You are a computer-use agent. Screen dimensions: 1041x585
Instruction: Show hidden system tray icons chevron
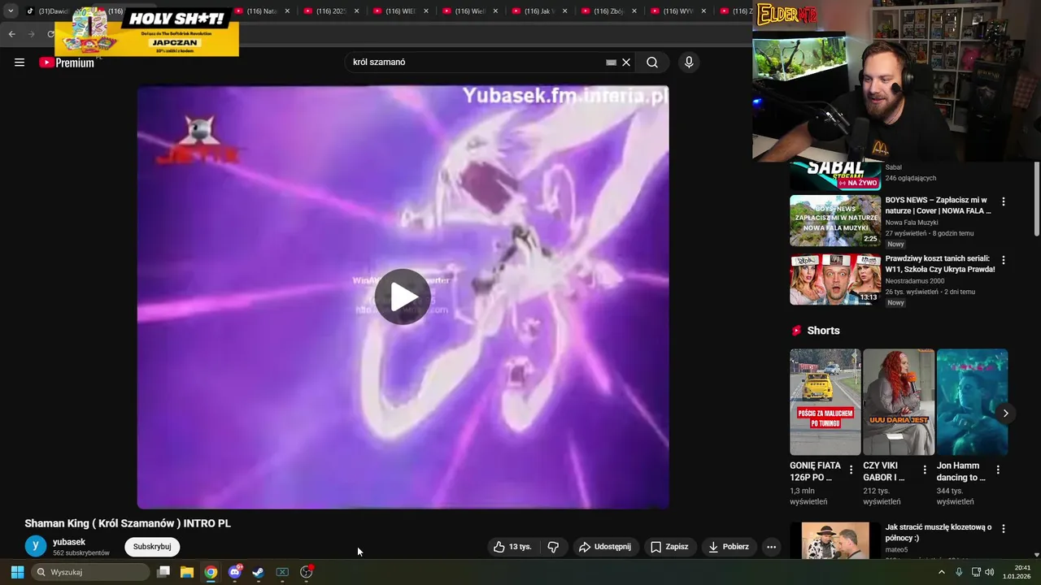(x=942, y=572)
